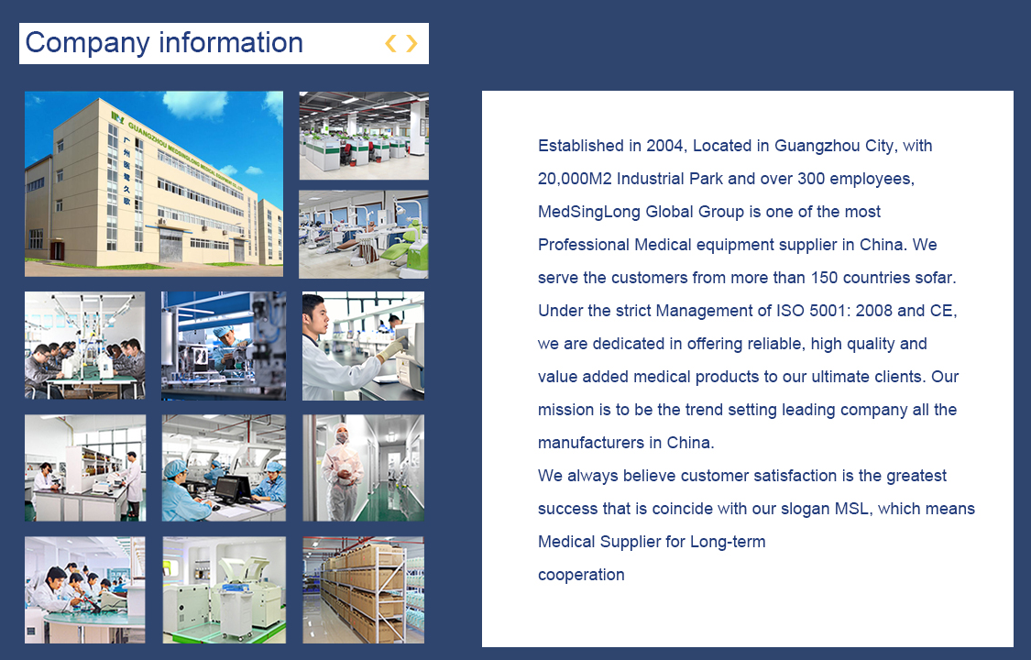Select the white medical analyzer machines photo
The image size is (1031, 660).
[x=224, y=590]
